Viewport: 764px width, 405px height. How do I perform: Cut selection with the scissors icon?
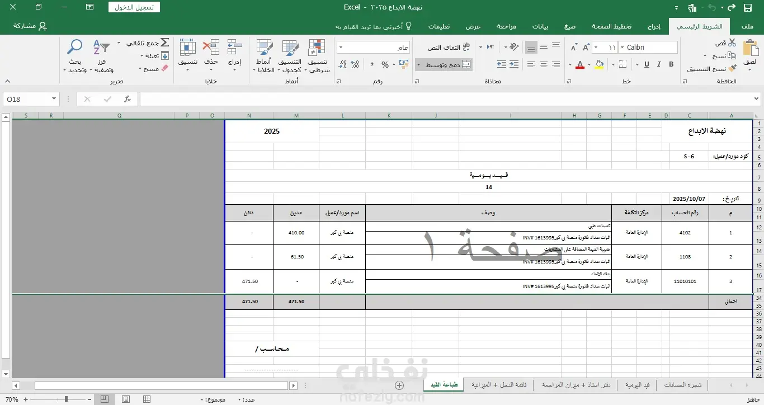(x=733, y=43)
